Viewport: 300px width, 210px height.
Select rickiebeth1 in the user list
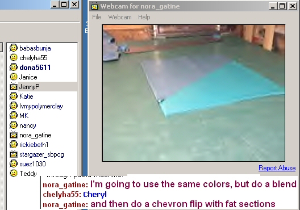pos(34,145)
